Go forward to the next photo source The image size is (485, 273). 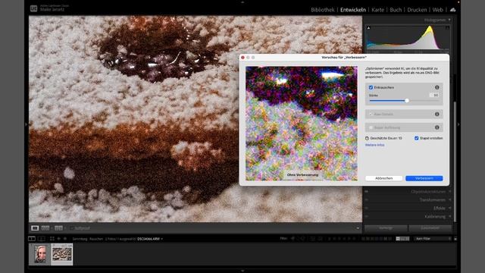point(65,239)
